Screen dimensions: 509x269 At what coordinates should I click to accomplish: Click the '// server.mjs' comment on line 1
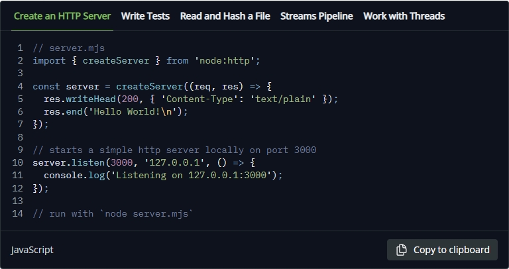point(69,48)
